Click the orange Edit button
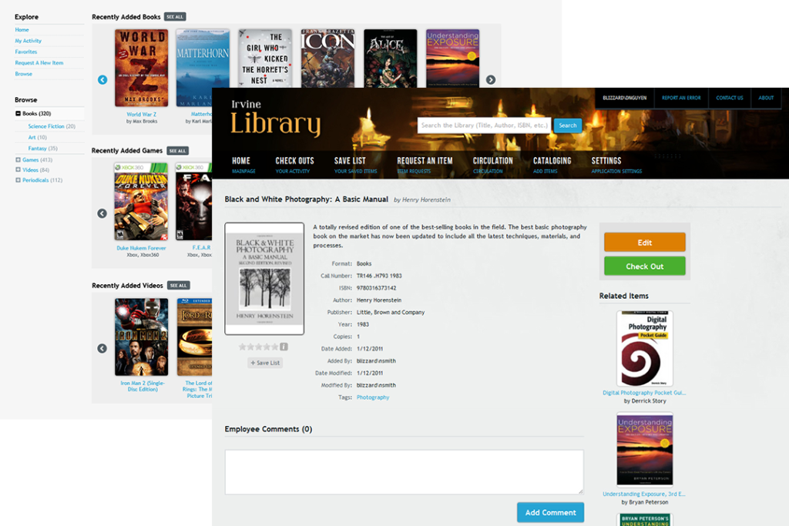 (x=644, y=242)
